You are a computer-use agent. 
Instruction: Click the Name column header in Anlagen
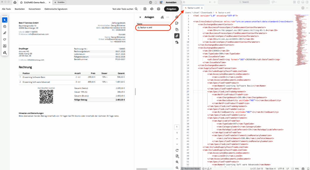(x=139, y=24)
